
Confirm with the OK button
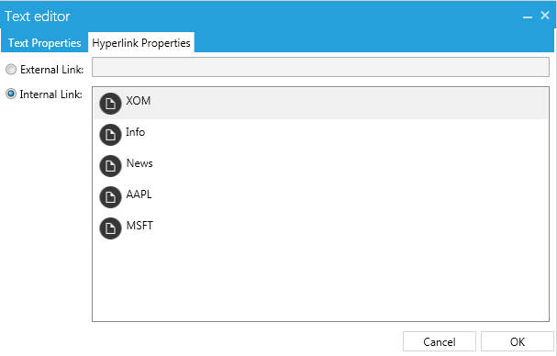pos(518,341)
